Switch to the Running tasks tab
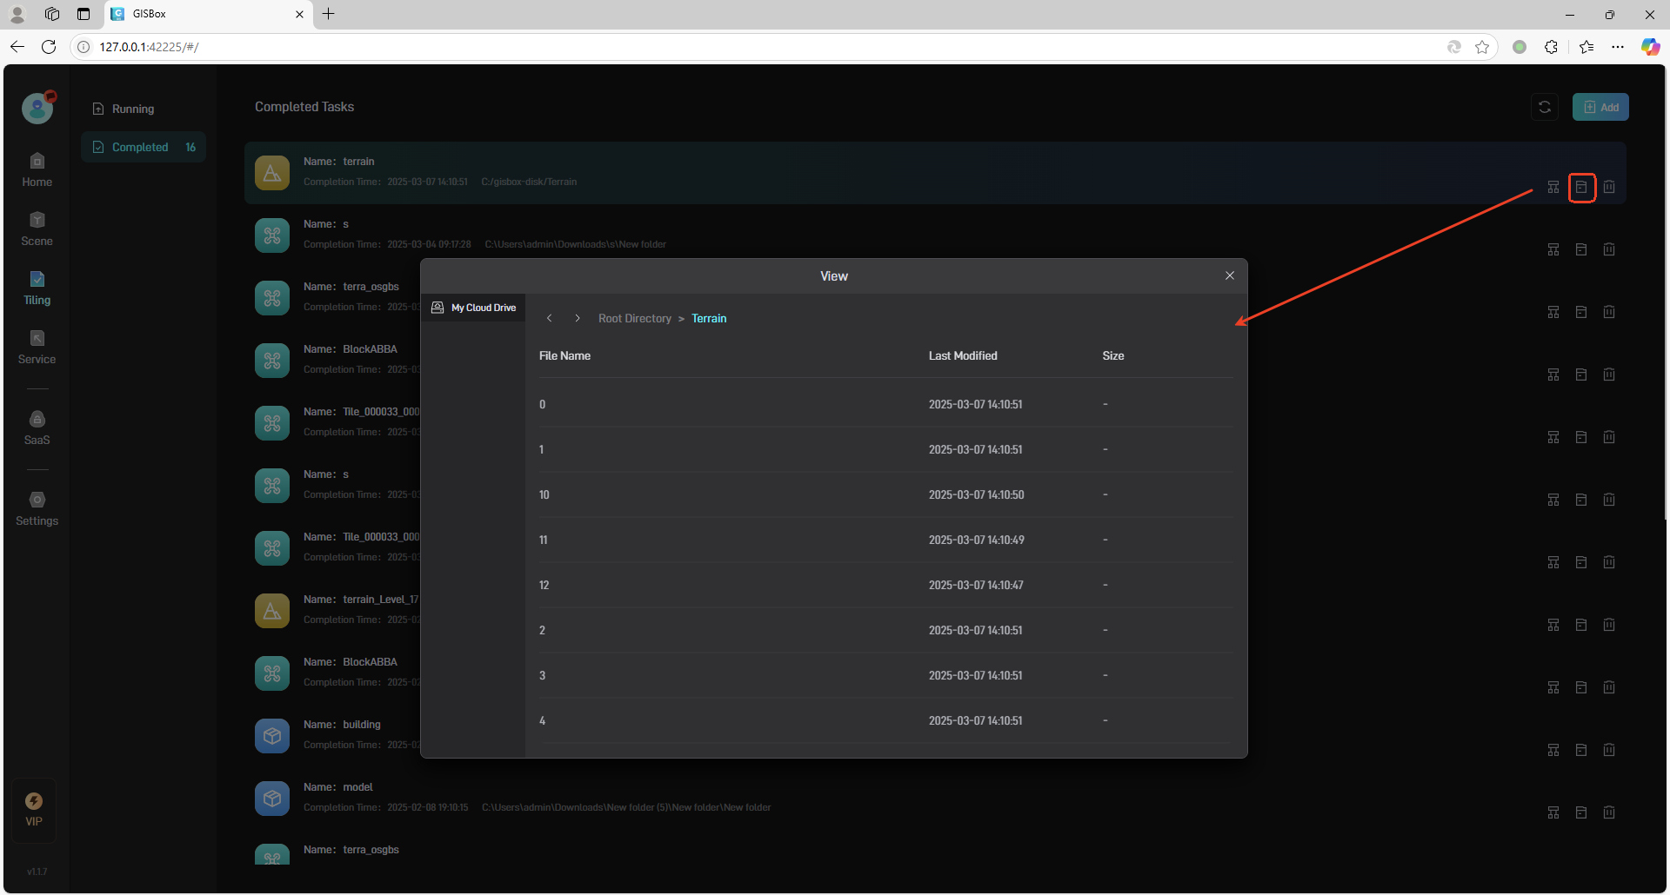 point(132,109)
